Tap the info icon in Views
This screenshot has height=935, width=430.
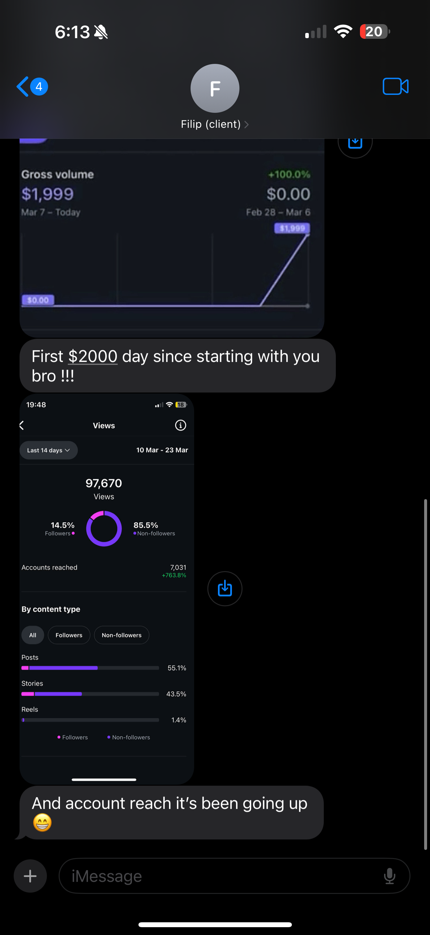click(180, 425)
